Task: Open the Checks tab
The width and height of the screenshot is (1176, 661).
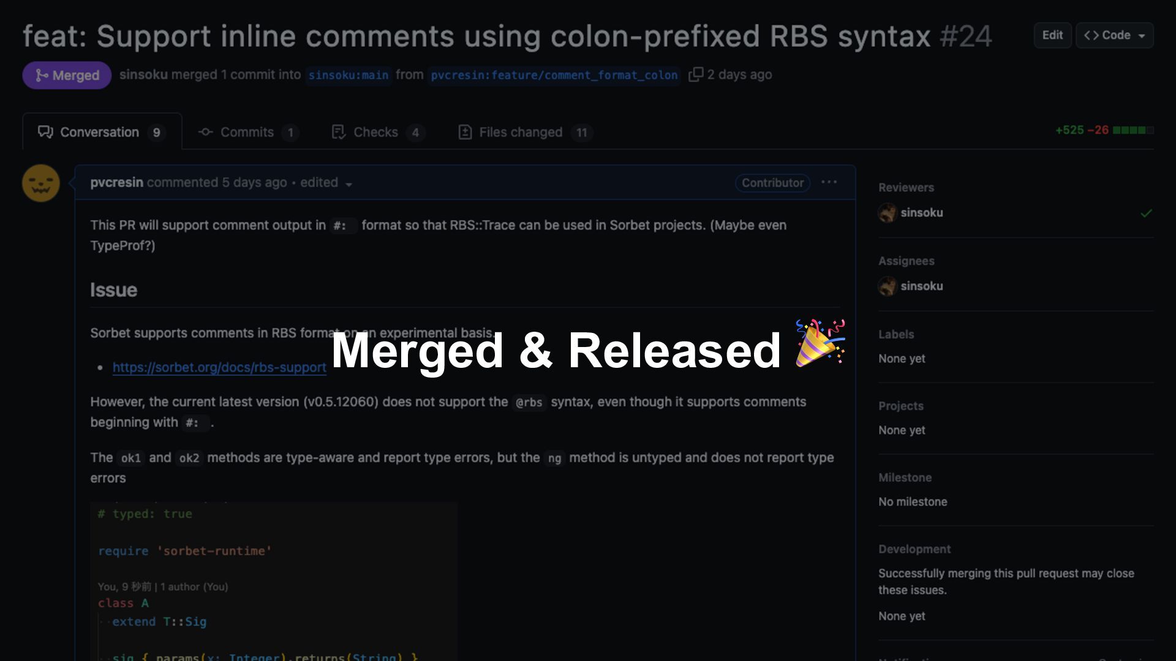Action: (375, 132)
